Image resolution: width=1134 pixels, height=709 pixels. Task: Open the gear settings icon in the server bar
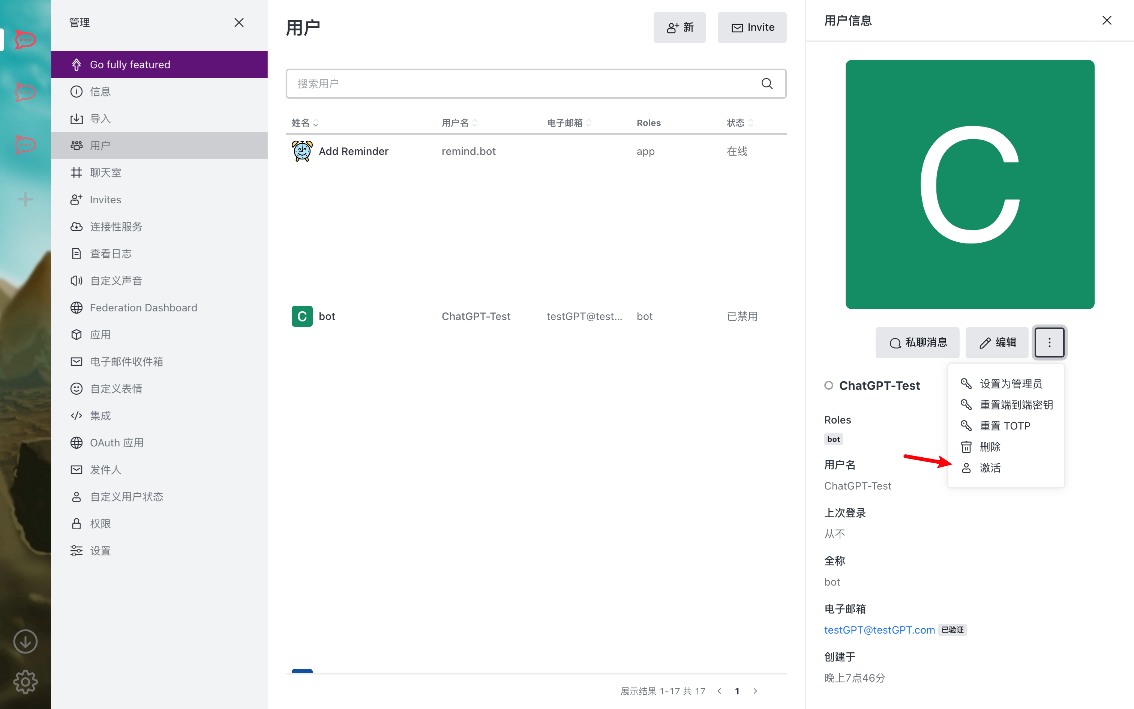[x=25, y=682]
